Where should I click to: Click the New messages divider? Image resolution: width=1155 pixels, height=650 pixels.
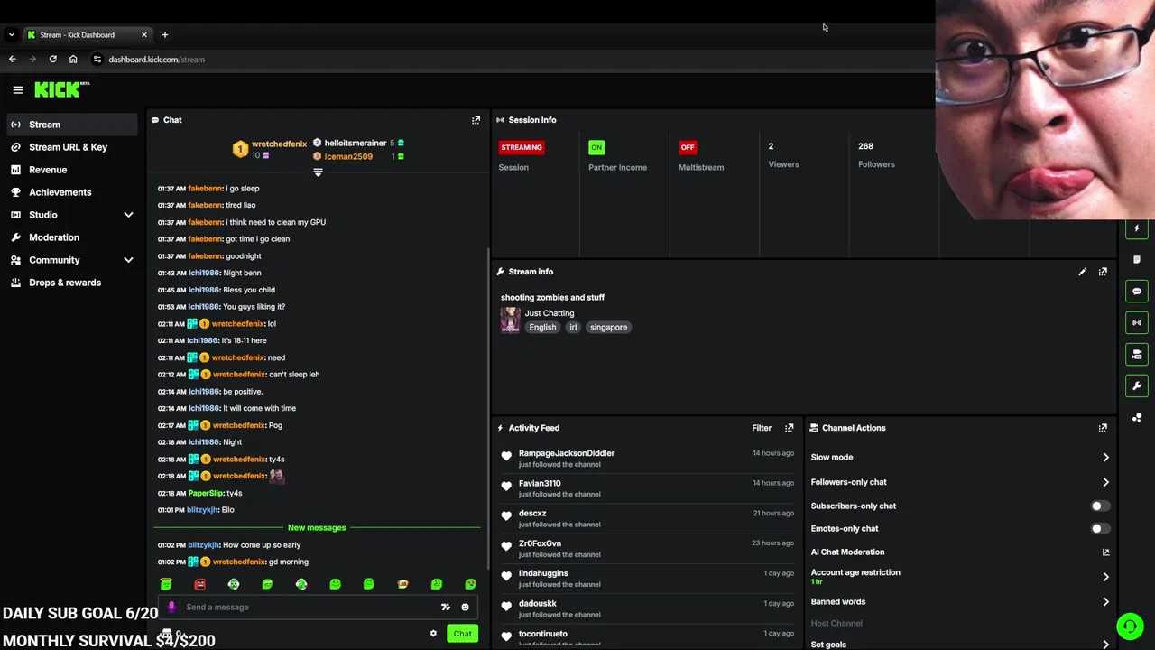[317, 527]
